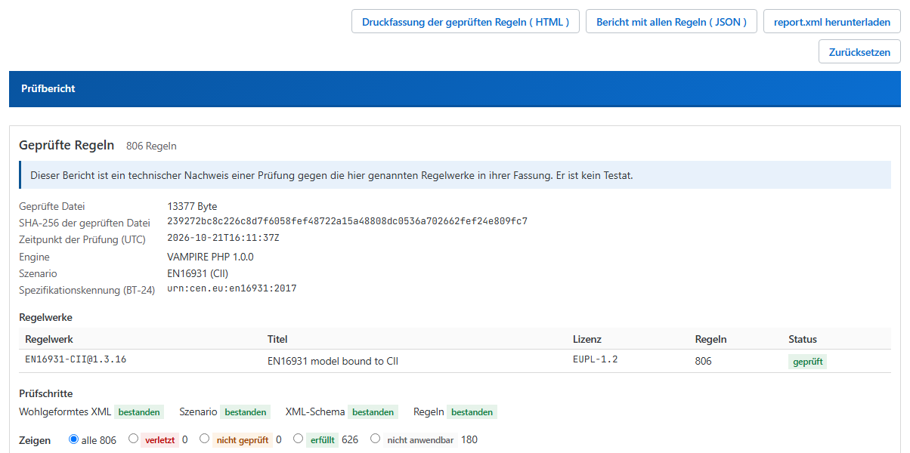Click the EN16931-CII@1.3.16 Regelwerk entry
The image size is (910, 453).
[76, 359]
